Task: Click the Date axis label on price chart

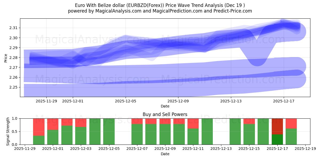Action: tap(165, 106)
